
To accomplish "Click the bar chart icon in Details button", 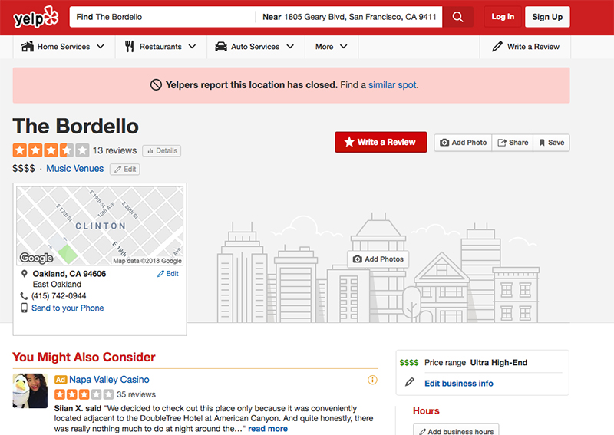I will pos(150,150).
